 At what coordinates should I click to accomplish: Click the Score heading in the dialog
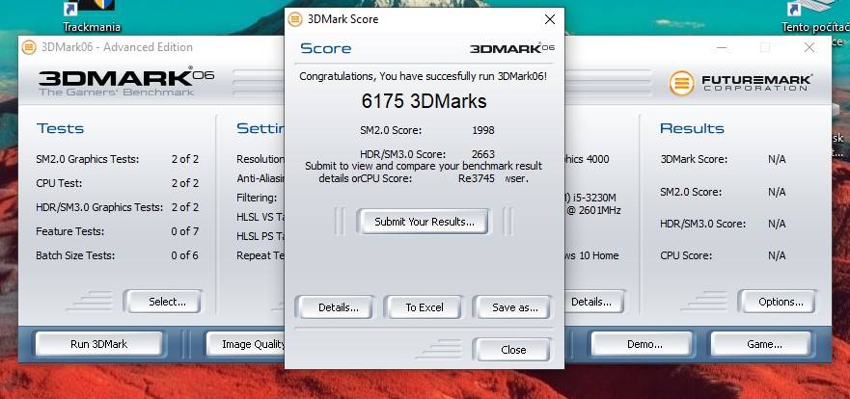coord(325,49)
